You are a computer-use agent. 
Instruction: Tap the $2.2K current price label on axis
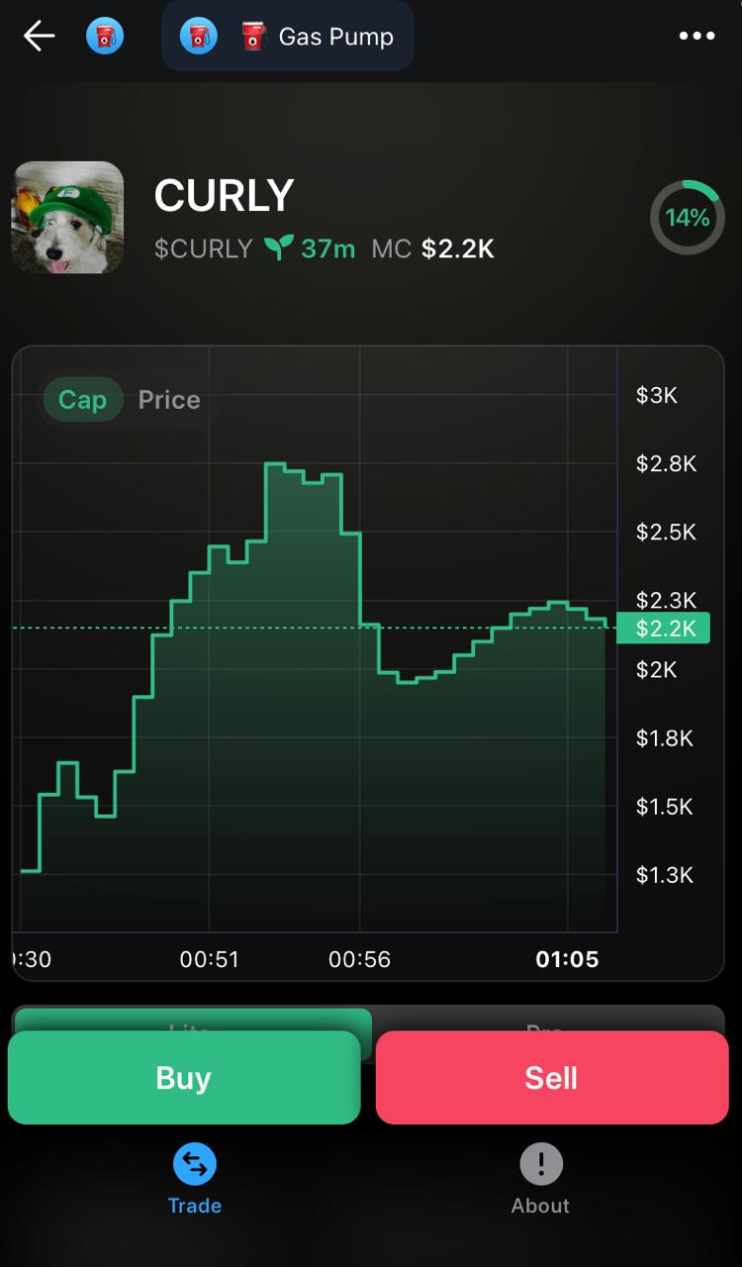click(x=663, y=629)
